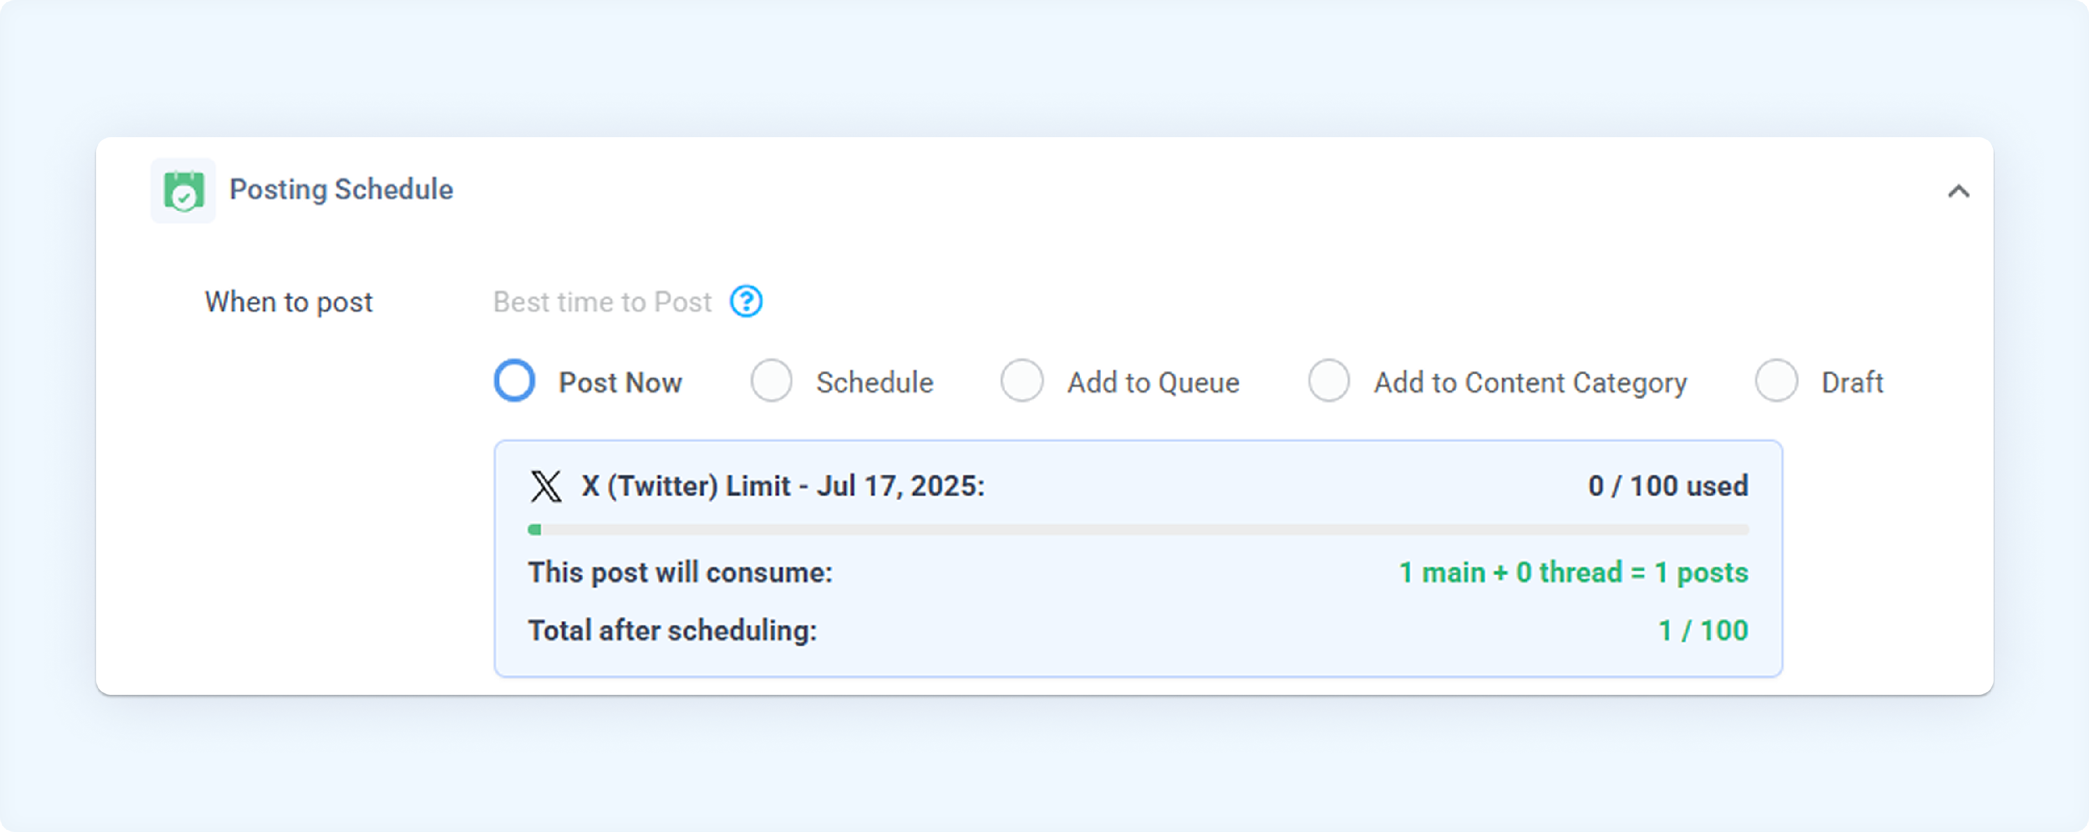
Task: Select the Draft radio button
Action: [x=1777, y=381]
